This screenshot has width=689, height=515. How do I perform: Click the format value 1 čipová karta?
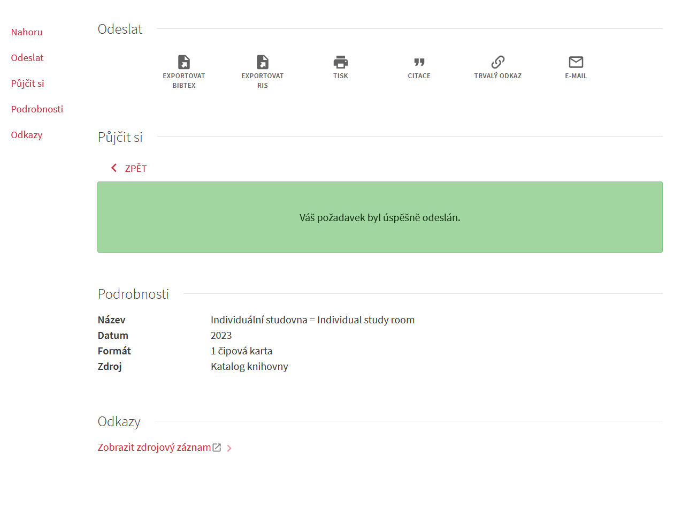(x=242, y=351)
